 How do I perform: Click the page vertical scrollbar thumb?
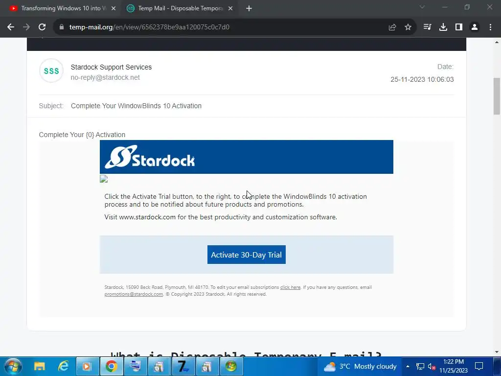coord(497,96)
